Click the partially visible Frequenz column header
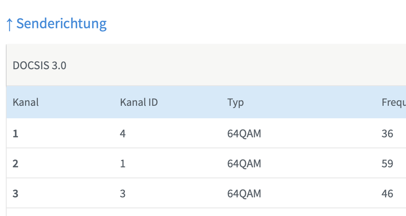 point(393,102)
